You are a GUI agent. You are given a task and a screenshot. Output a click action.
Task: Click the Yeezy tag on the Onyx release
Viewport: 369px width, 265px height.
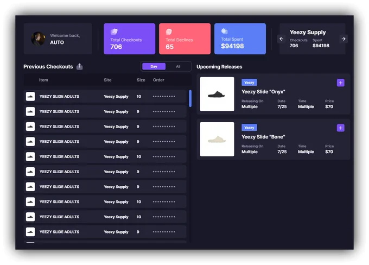click(249, 83)
